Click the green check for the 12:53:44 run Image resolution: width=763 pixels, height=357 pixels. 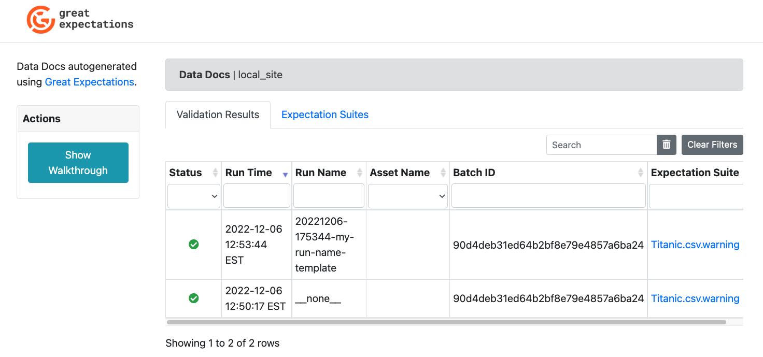[x=194, y=244]
